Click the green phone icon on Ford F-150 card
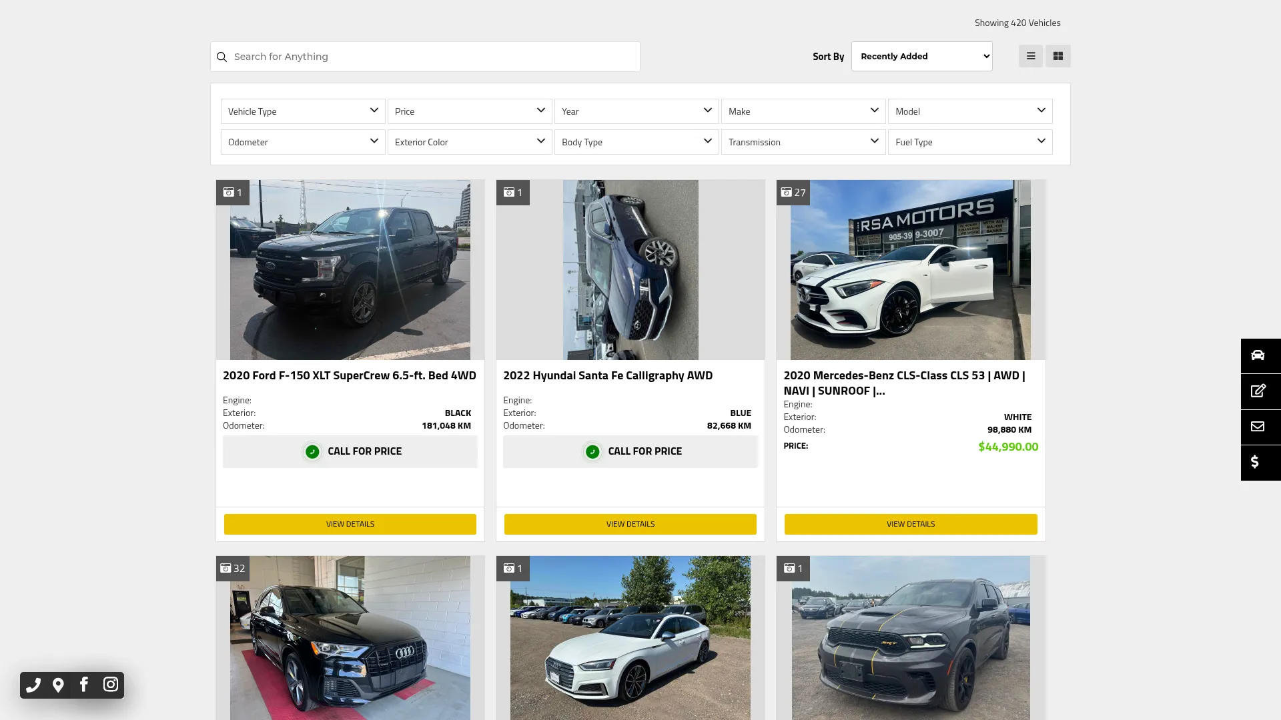The image size is (1281, 720). click(312, 452)
